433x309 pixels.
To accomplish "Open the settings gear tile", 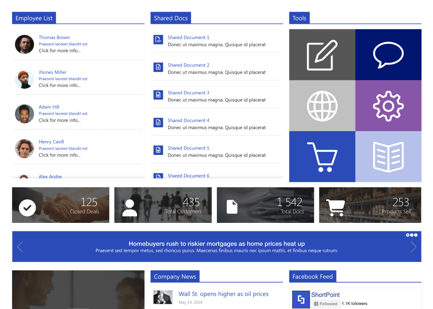I will (x=388, y=106).
